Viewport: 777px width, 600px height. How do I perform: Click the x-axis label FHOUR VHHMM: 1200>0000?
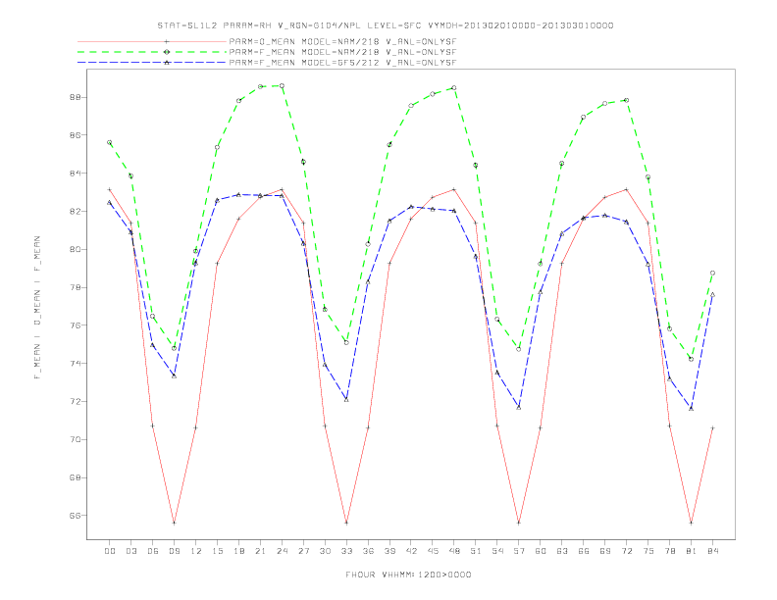pos(408,575)
